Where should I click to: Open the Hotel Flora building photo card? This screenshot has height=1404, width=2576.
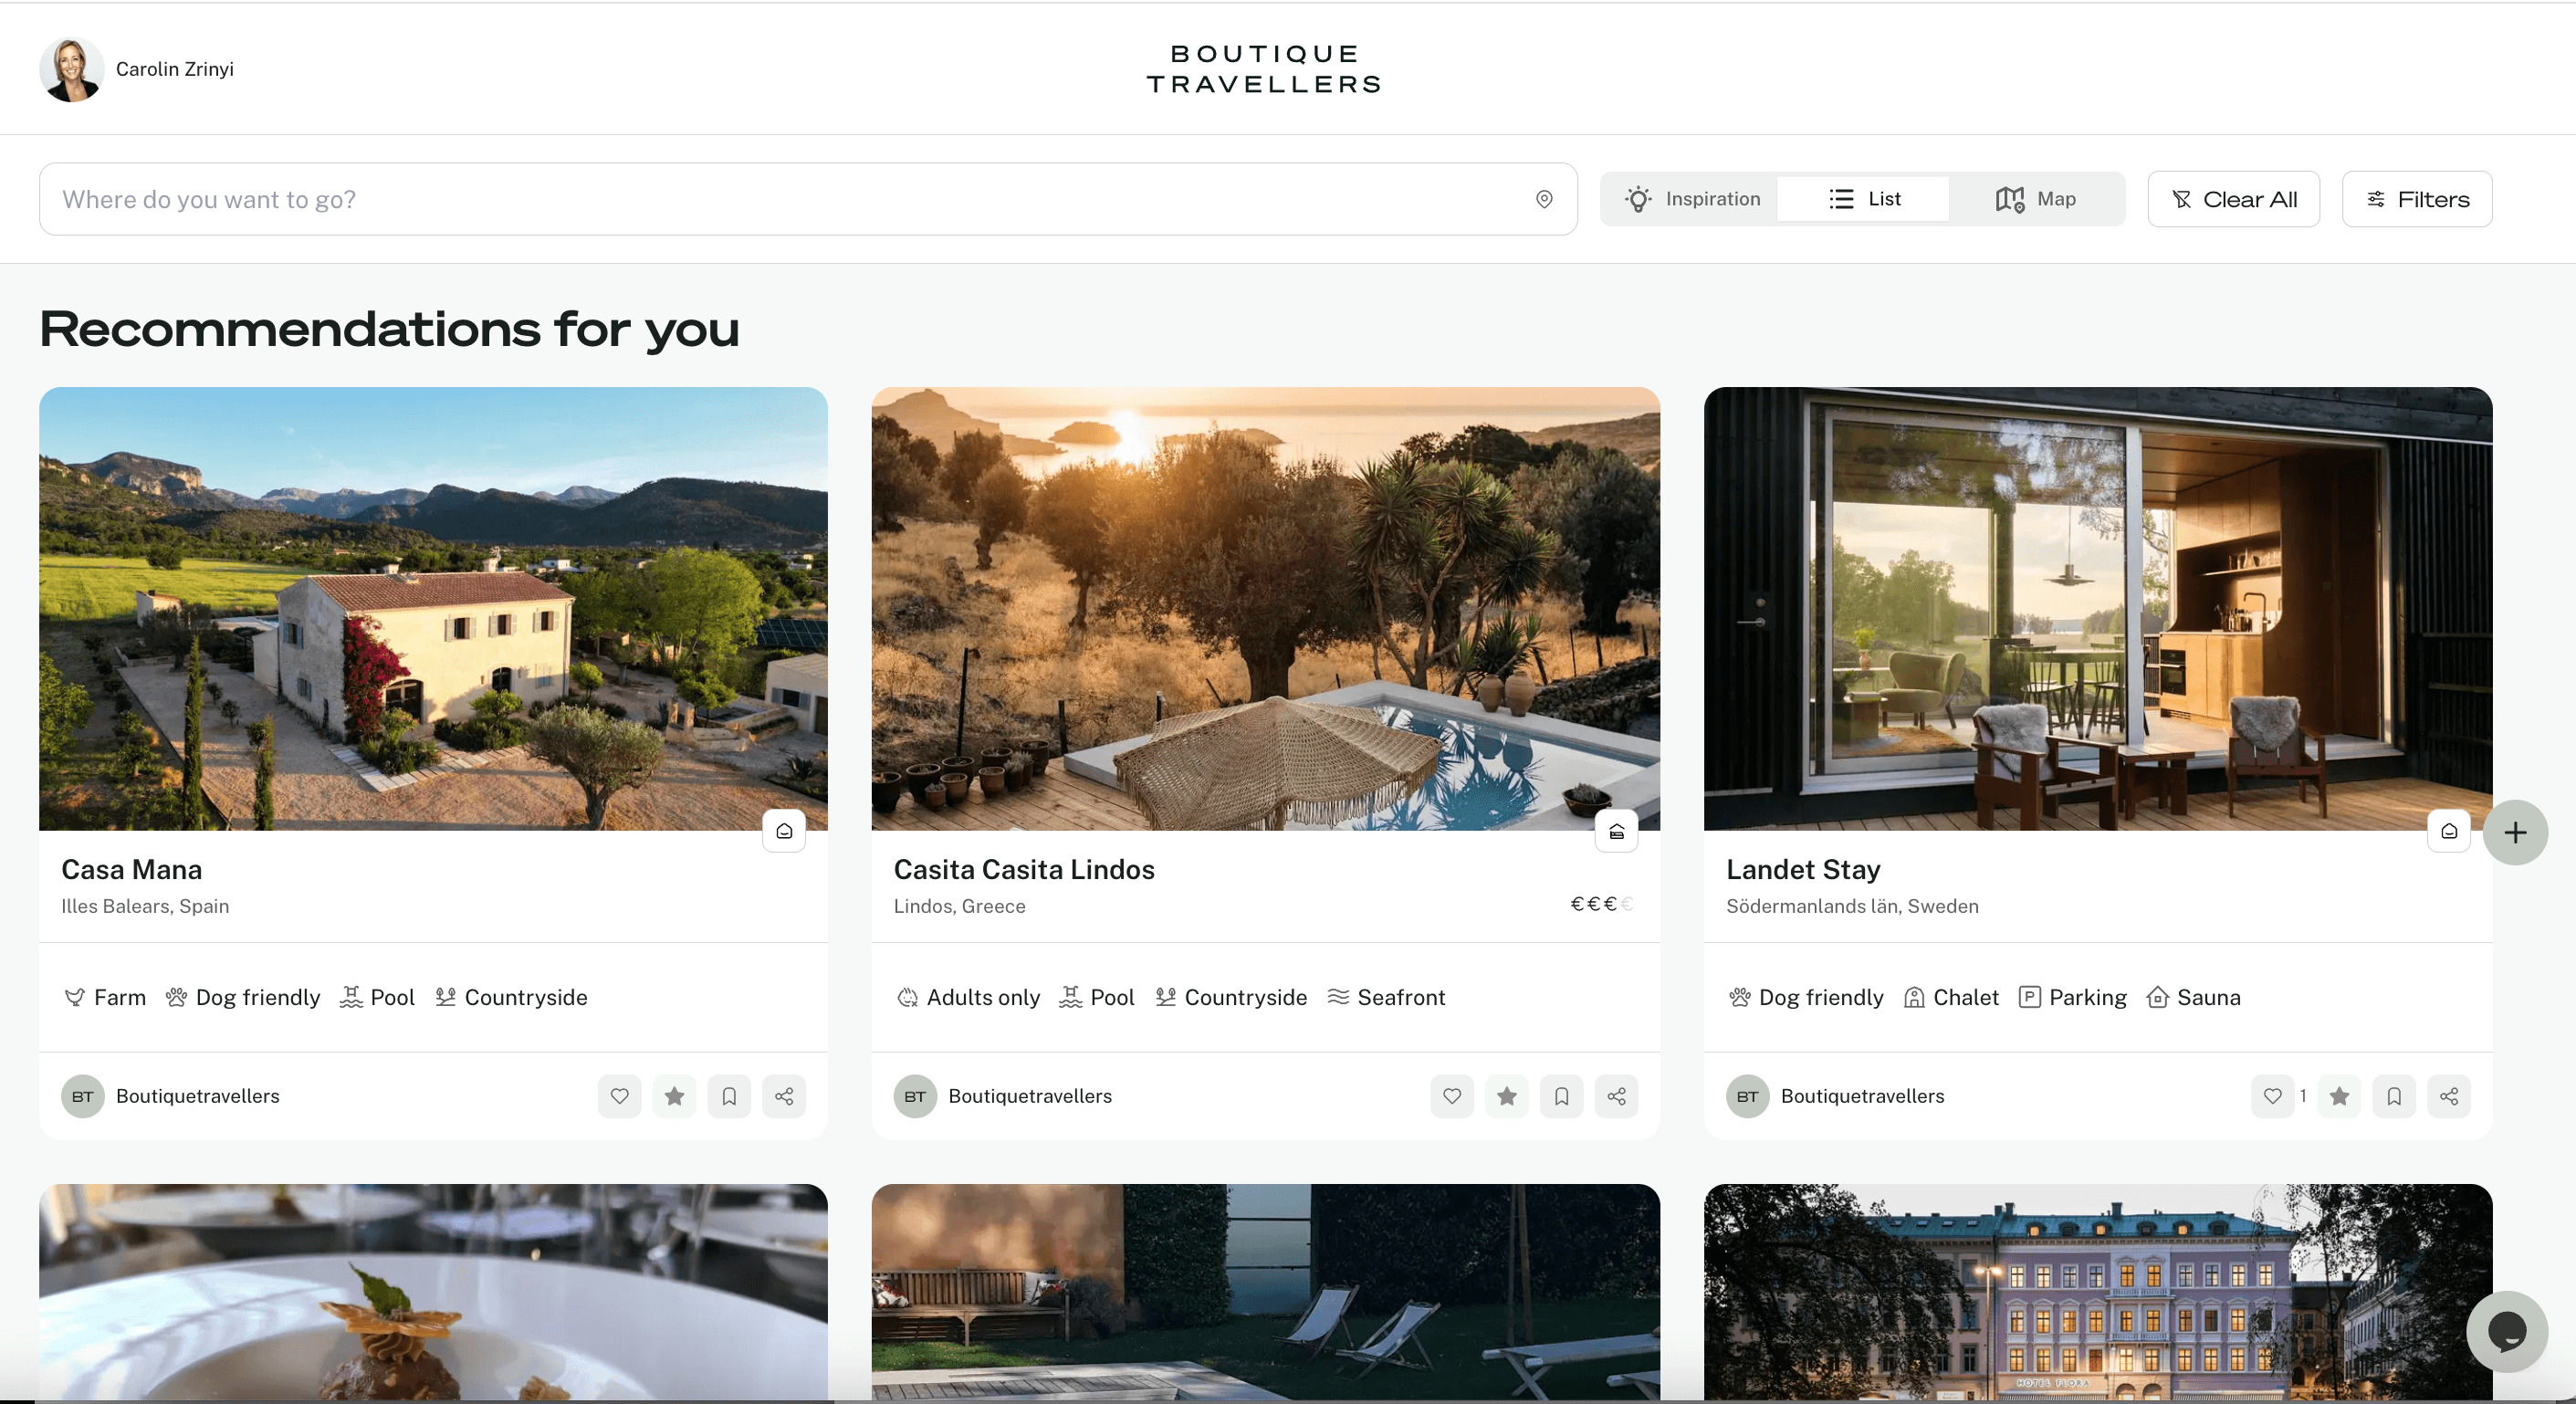(2098, 1292)
